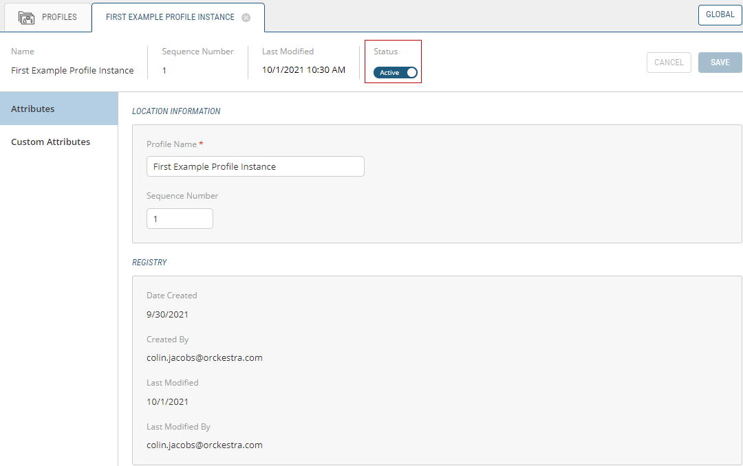The width and height of the screenshot is (743, 466).
Task: Click the Created By email address
Action: coord(204,357)
